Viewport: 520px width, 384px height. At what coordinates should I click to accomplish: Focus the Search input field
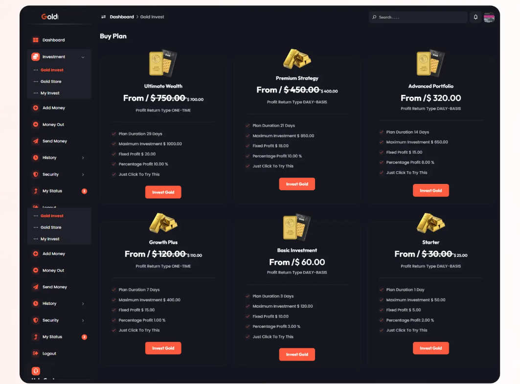[x=418, y=17]
